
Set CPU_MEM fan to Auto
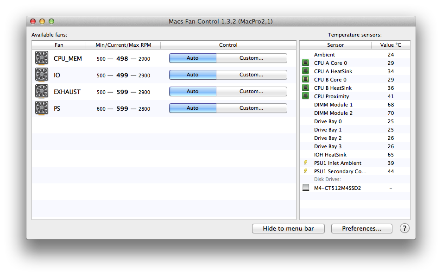coord(193,58)
